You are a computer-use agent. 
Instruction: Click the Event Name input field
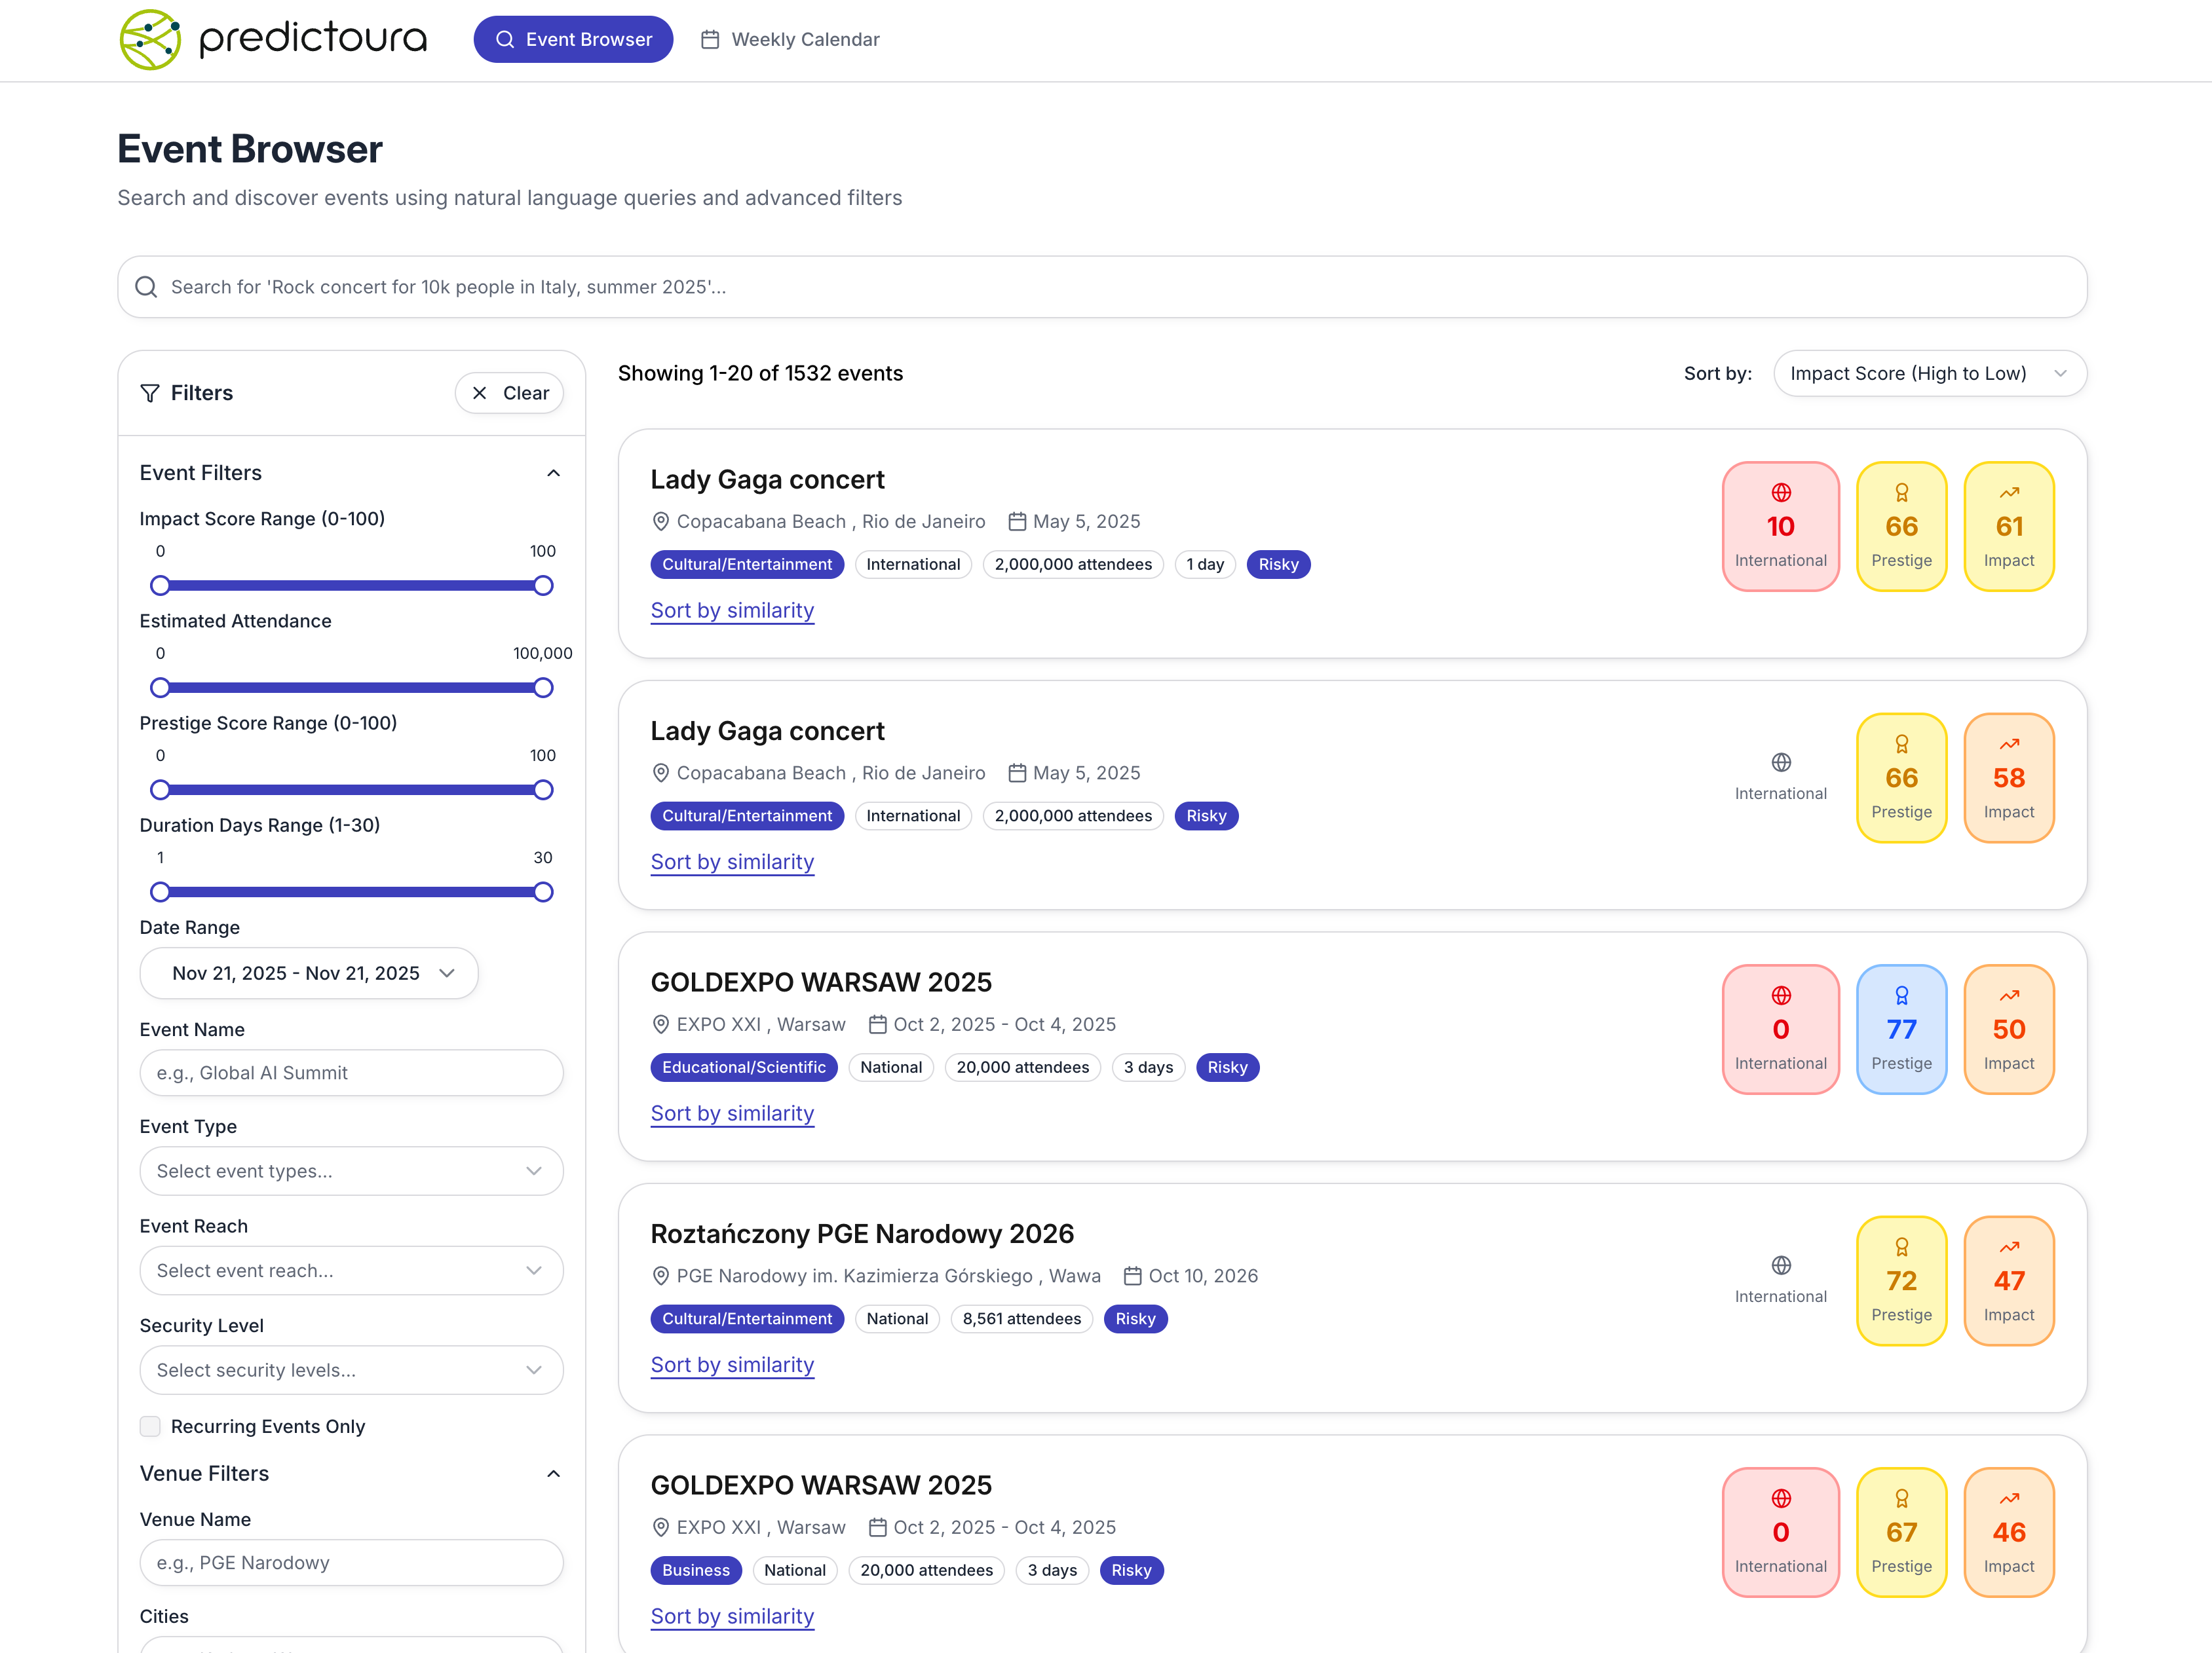tap(351, 1072)
